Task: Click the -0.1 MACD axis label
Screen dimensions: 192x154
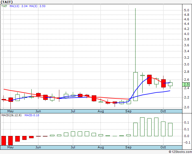Action: (x=187, y=142)
